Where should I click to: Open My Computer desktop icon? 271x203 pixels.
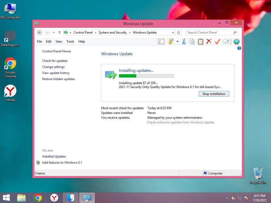[x=10, y=11]
